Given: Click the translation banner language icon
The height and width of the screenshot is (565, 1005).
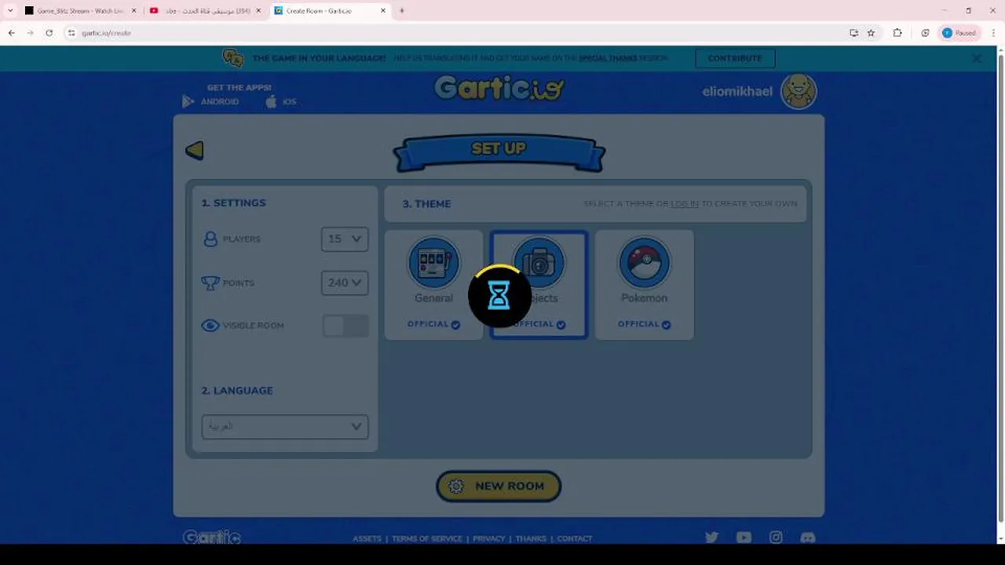Looking at the screenshot, I should coord(232,58).
